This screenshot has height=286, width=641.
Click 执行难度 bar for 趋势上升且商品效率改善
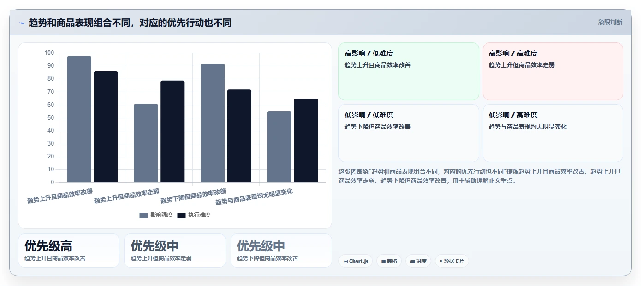click(x=106, y=127)
